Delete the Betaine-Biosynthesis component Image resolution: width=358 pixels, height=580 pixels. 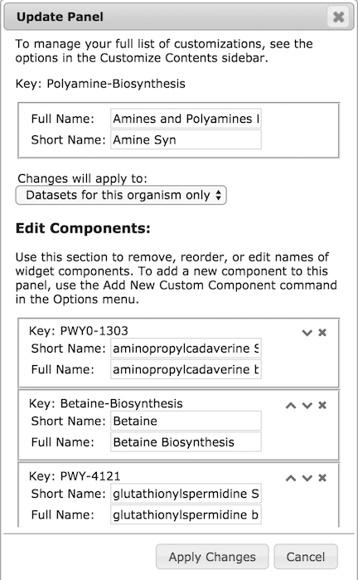(x=322, y=405)
